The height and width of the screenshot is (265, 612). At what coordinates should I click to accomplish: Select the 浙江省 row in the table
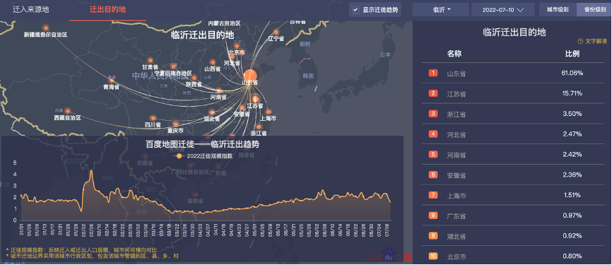click(513, 114)
